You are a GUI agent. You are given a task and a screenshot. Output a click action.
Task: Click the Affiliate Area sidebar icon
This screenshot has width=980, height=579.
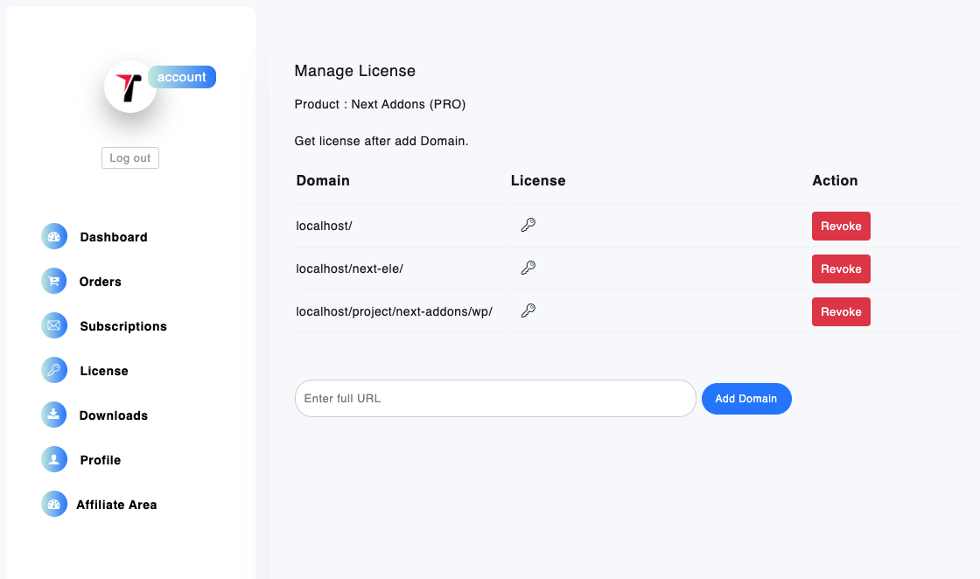(x=54, y=505)
